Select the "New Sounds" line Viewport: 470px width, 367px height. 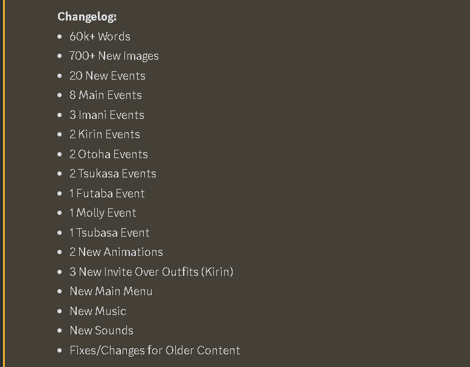tap(101, 331)
